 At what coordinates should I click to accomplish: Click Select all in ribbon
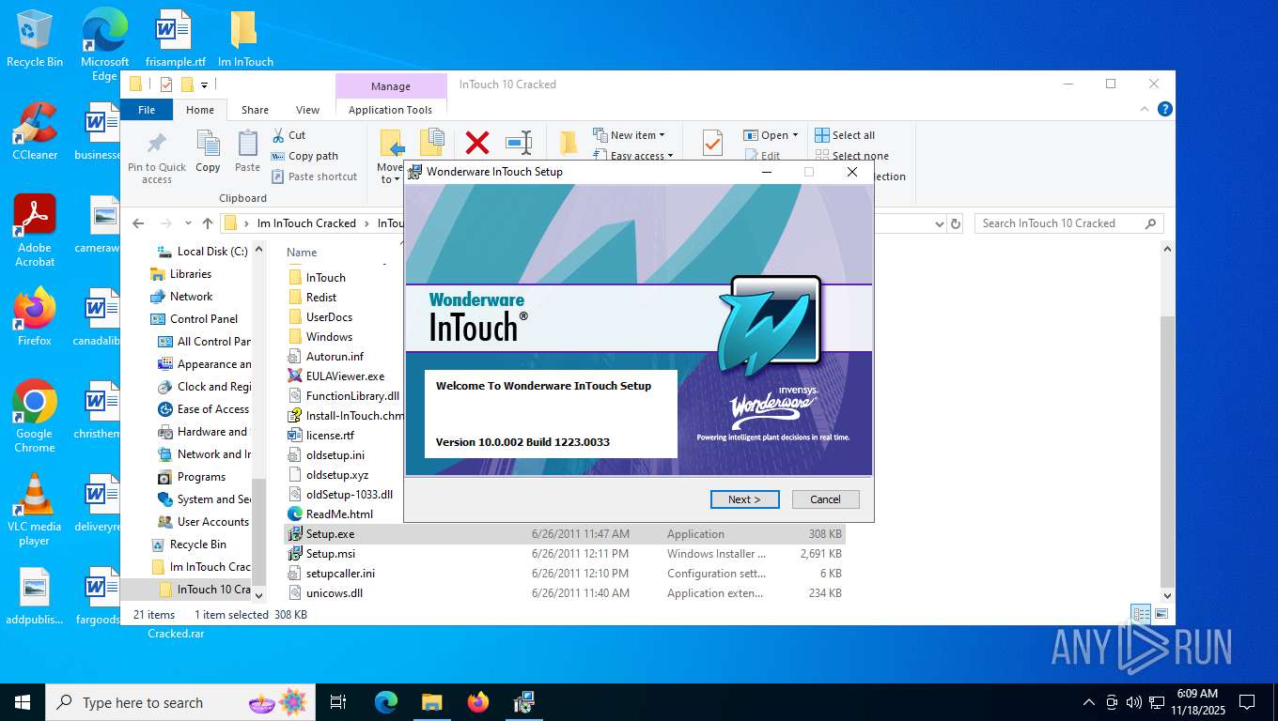click(x=845, y=135)
